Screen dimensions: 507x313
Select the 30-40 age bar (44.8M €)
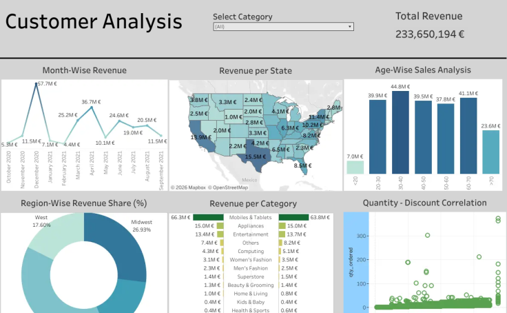coord(400,132)
